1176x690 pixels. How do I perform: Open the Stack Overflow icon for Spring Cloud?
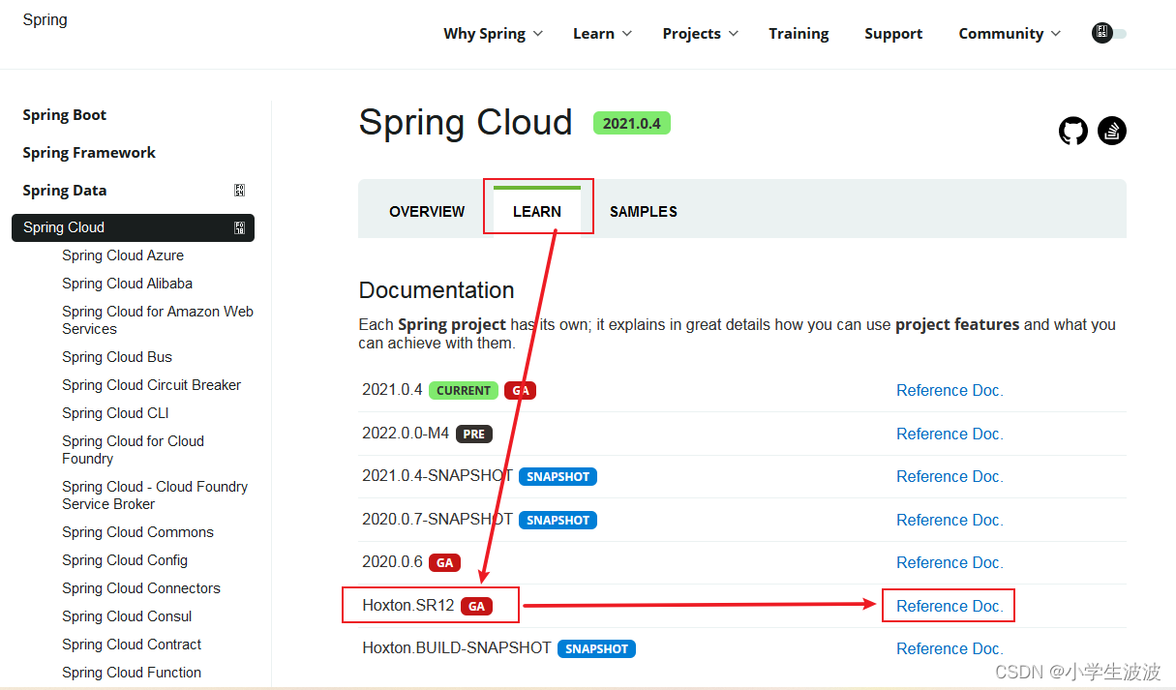pos(1111,131)
